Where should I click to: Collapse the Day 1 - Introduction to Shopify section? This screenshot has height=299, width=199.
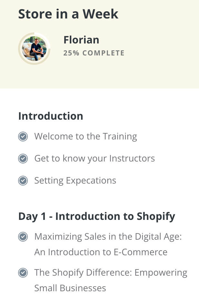point(97,216)
